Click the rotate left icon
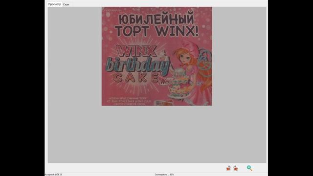This screenshot has height=176, width=313. coord(228,168)
